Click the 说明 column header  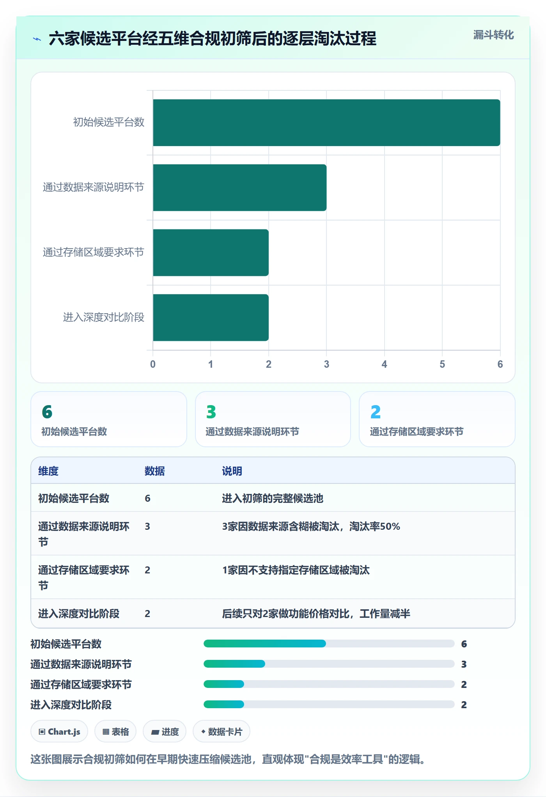pos(232,471)
